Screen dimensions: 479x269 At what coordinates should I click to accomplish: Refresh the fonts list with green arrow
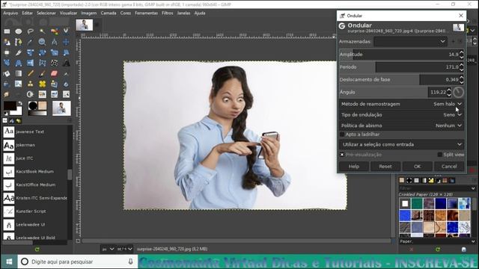(x=37, y=250)
